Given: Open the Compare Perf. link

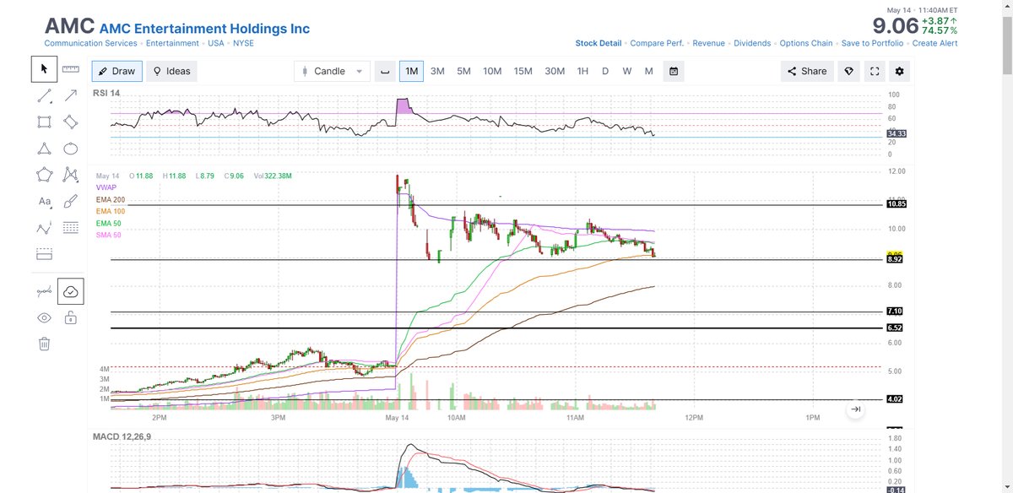Looking at the screenshot, I should pyautogui.click(x=658, y=43).
